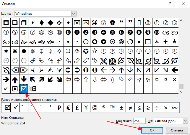
Task: Select the not-equal ≠ recent symbol
Action: [x=130, y=108]
